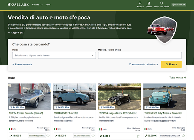The width and height of the screenshot is (194, 140).
Task: Go to the Aste menu item
Action: 48,5
